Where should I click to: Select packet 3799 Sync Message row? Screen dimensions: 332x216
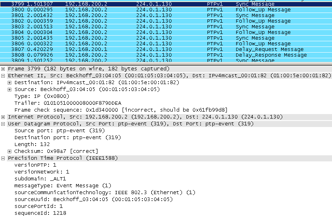(166, 4)
